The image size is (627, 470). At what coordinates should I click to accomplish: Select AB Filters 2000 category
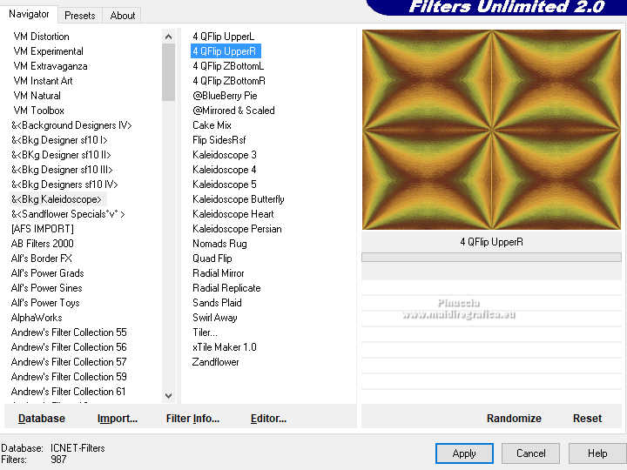click(43, 244)
